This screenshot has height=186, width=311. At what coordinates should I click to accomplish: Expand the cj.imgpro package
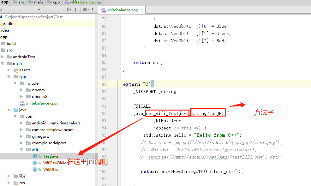click(x=21, y=136)
